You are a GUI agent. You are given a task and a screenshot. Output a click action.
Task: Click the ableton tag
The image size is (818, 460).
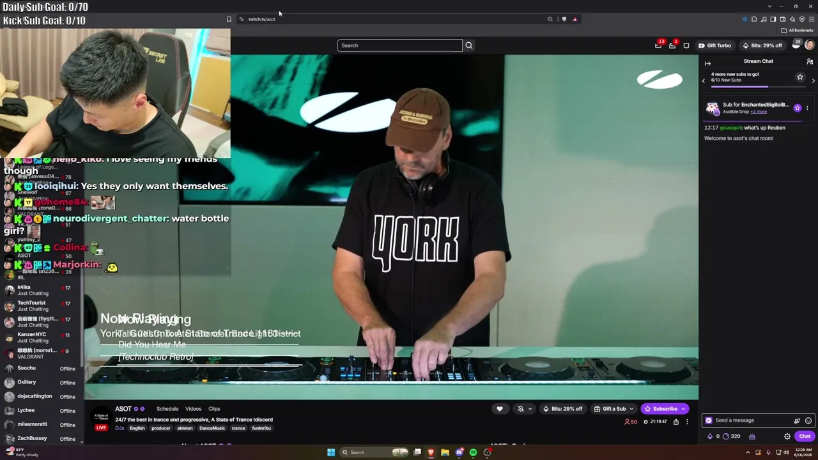click(185, 428)
